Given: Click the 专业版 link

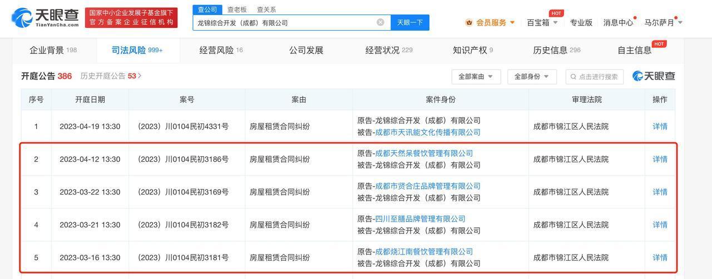Looking at the screenshot, I should (581, 23).
